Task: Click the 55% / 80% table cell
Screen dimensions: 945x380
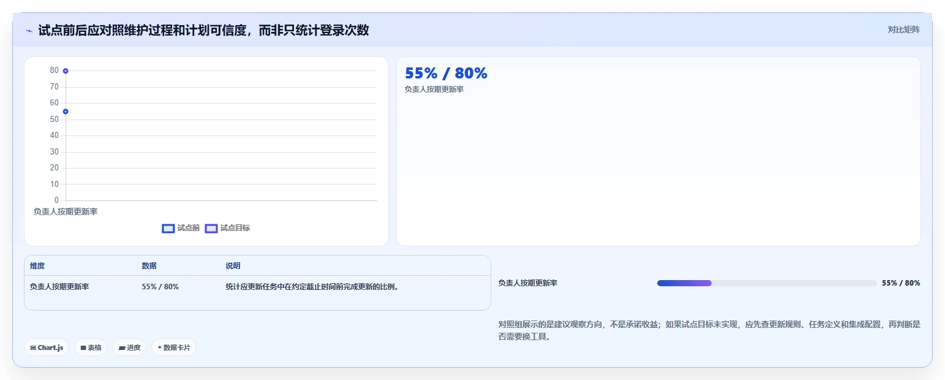Action: [160, 287]
